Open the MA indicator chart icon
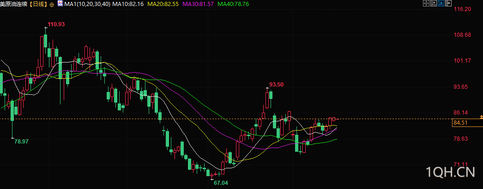The image size is (483, 189). tap(60, 4)
